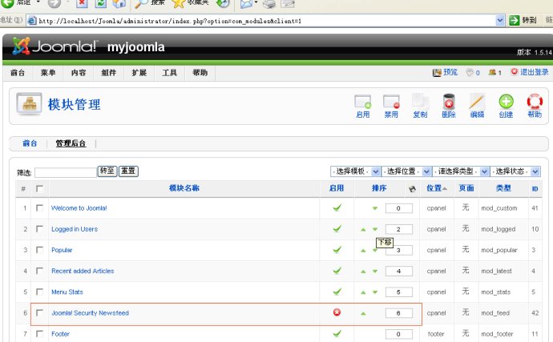Open the 请选择类型 type dropdown
Screen dimensions: 553x342
coord(461,171)
